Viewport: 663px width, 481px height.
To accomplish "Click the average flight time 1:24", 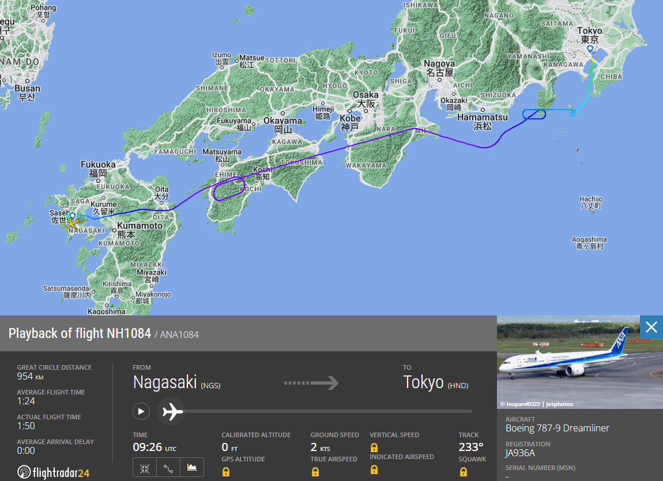I will pos(26,401).
